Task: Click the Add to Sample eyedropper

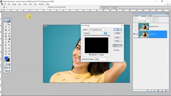Action: [x=118, y=46]
